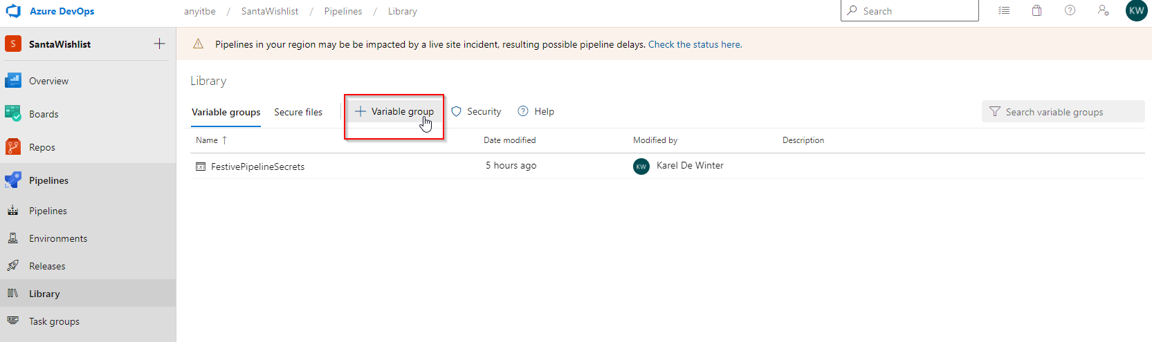
Task: Click the 'Karel De Winter' name
Action: point(690,166)
